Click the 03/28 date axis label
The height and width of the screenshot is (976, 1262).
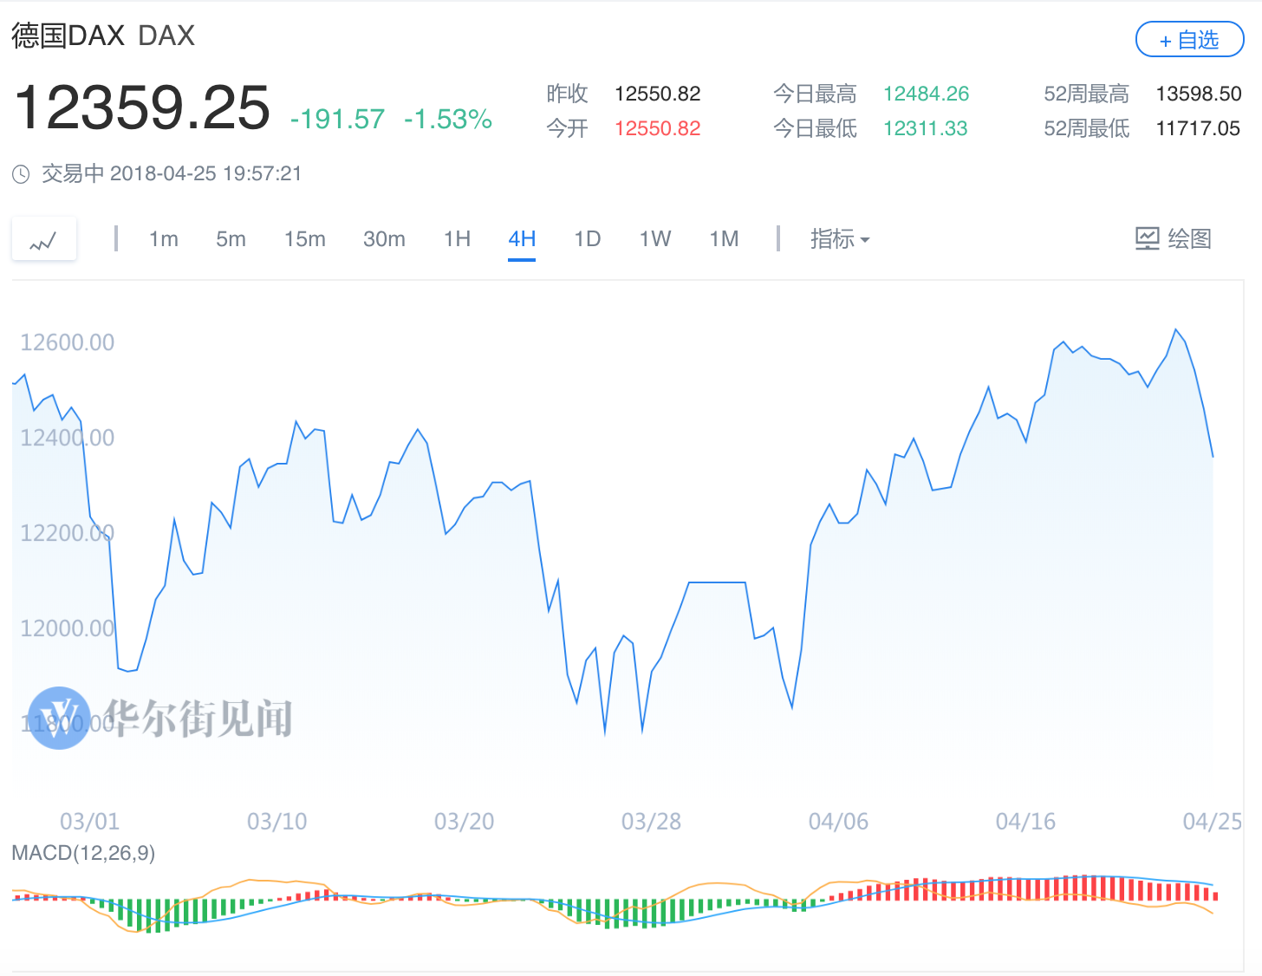tap(651, 822)
